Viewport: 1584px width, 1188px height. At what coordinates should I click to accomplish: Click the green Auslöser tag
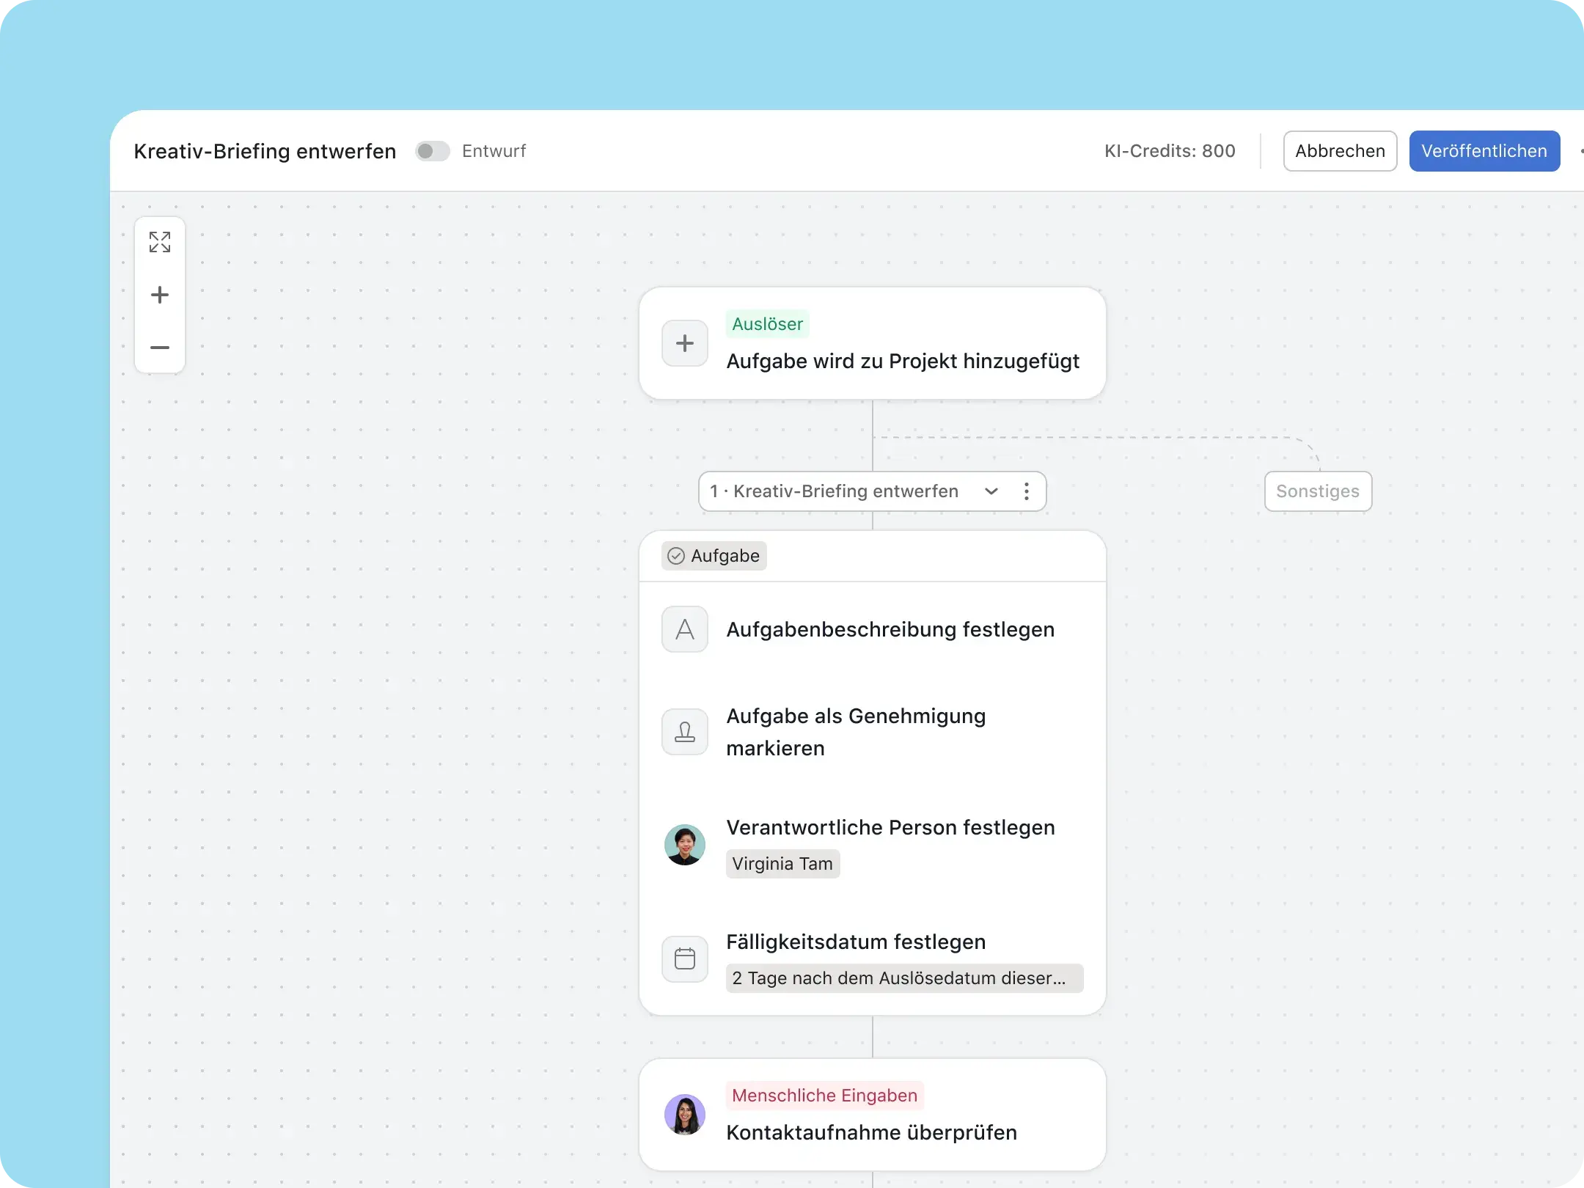coord(767,324)
